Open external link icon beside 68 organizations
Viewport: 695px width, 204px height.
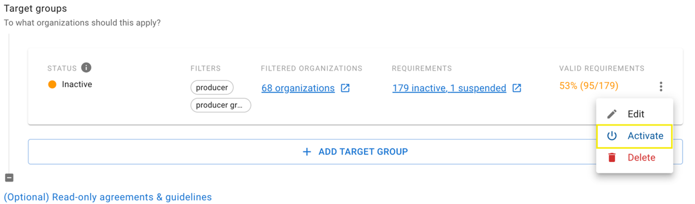(x=345, y=88)
